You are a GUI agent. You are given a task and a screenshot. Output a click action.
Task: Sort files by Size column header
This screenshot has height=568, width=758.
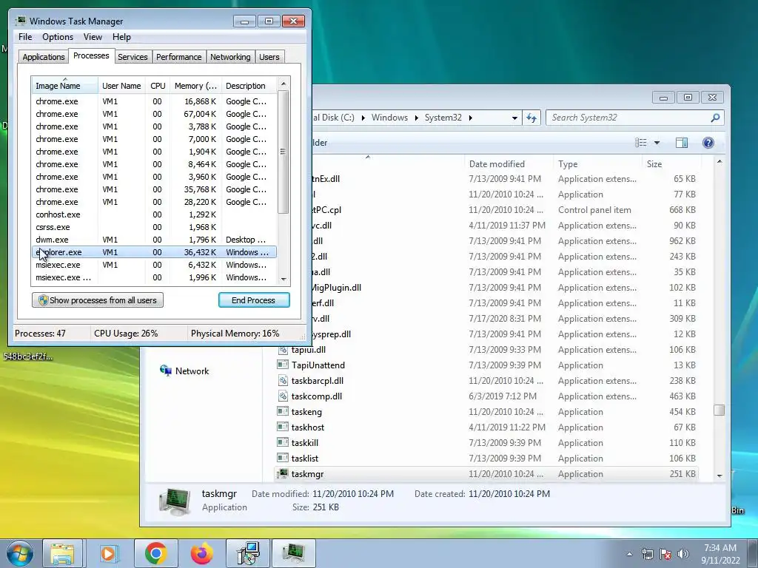click(671, 163)
